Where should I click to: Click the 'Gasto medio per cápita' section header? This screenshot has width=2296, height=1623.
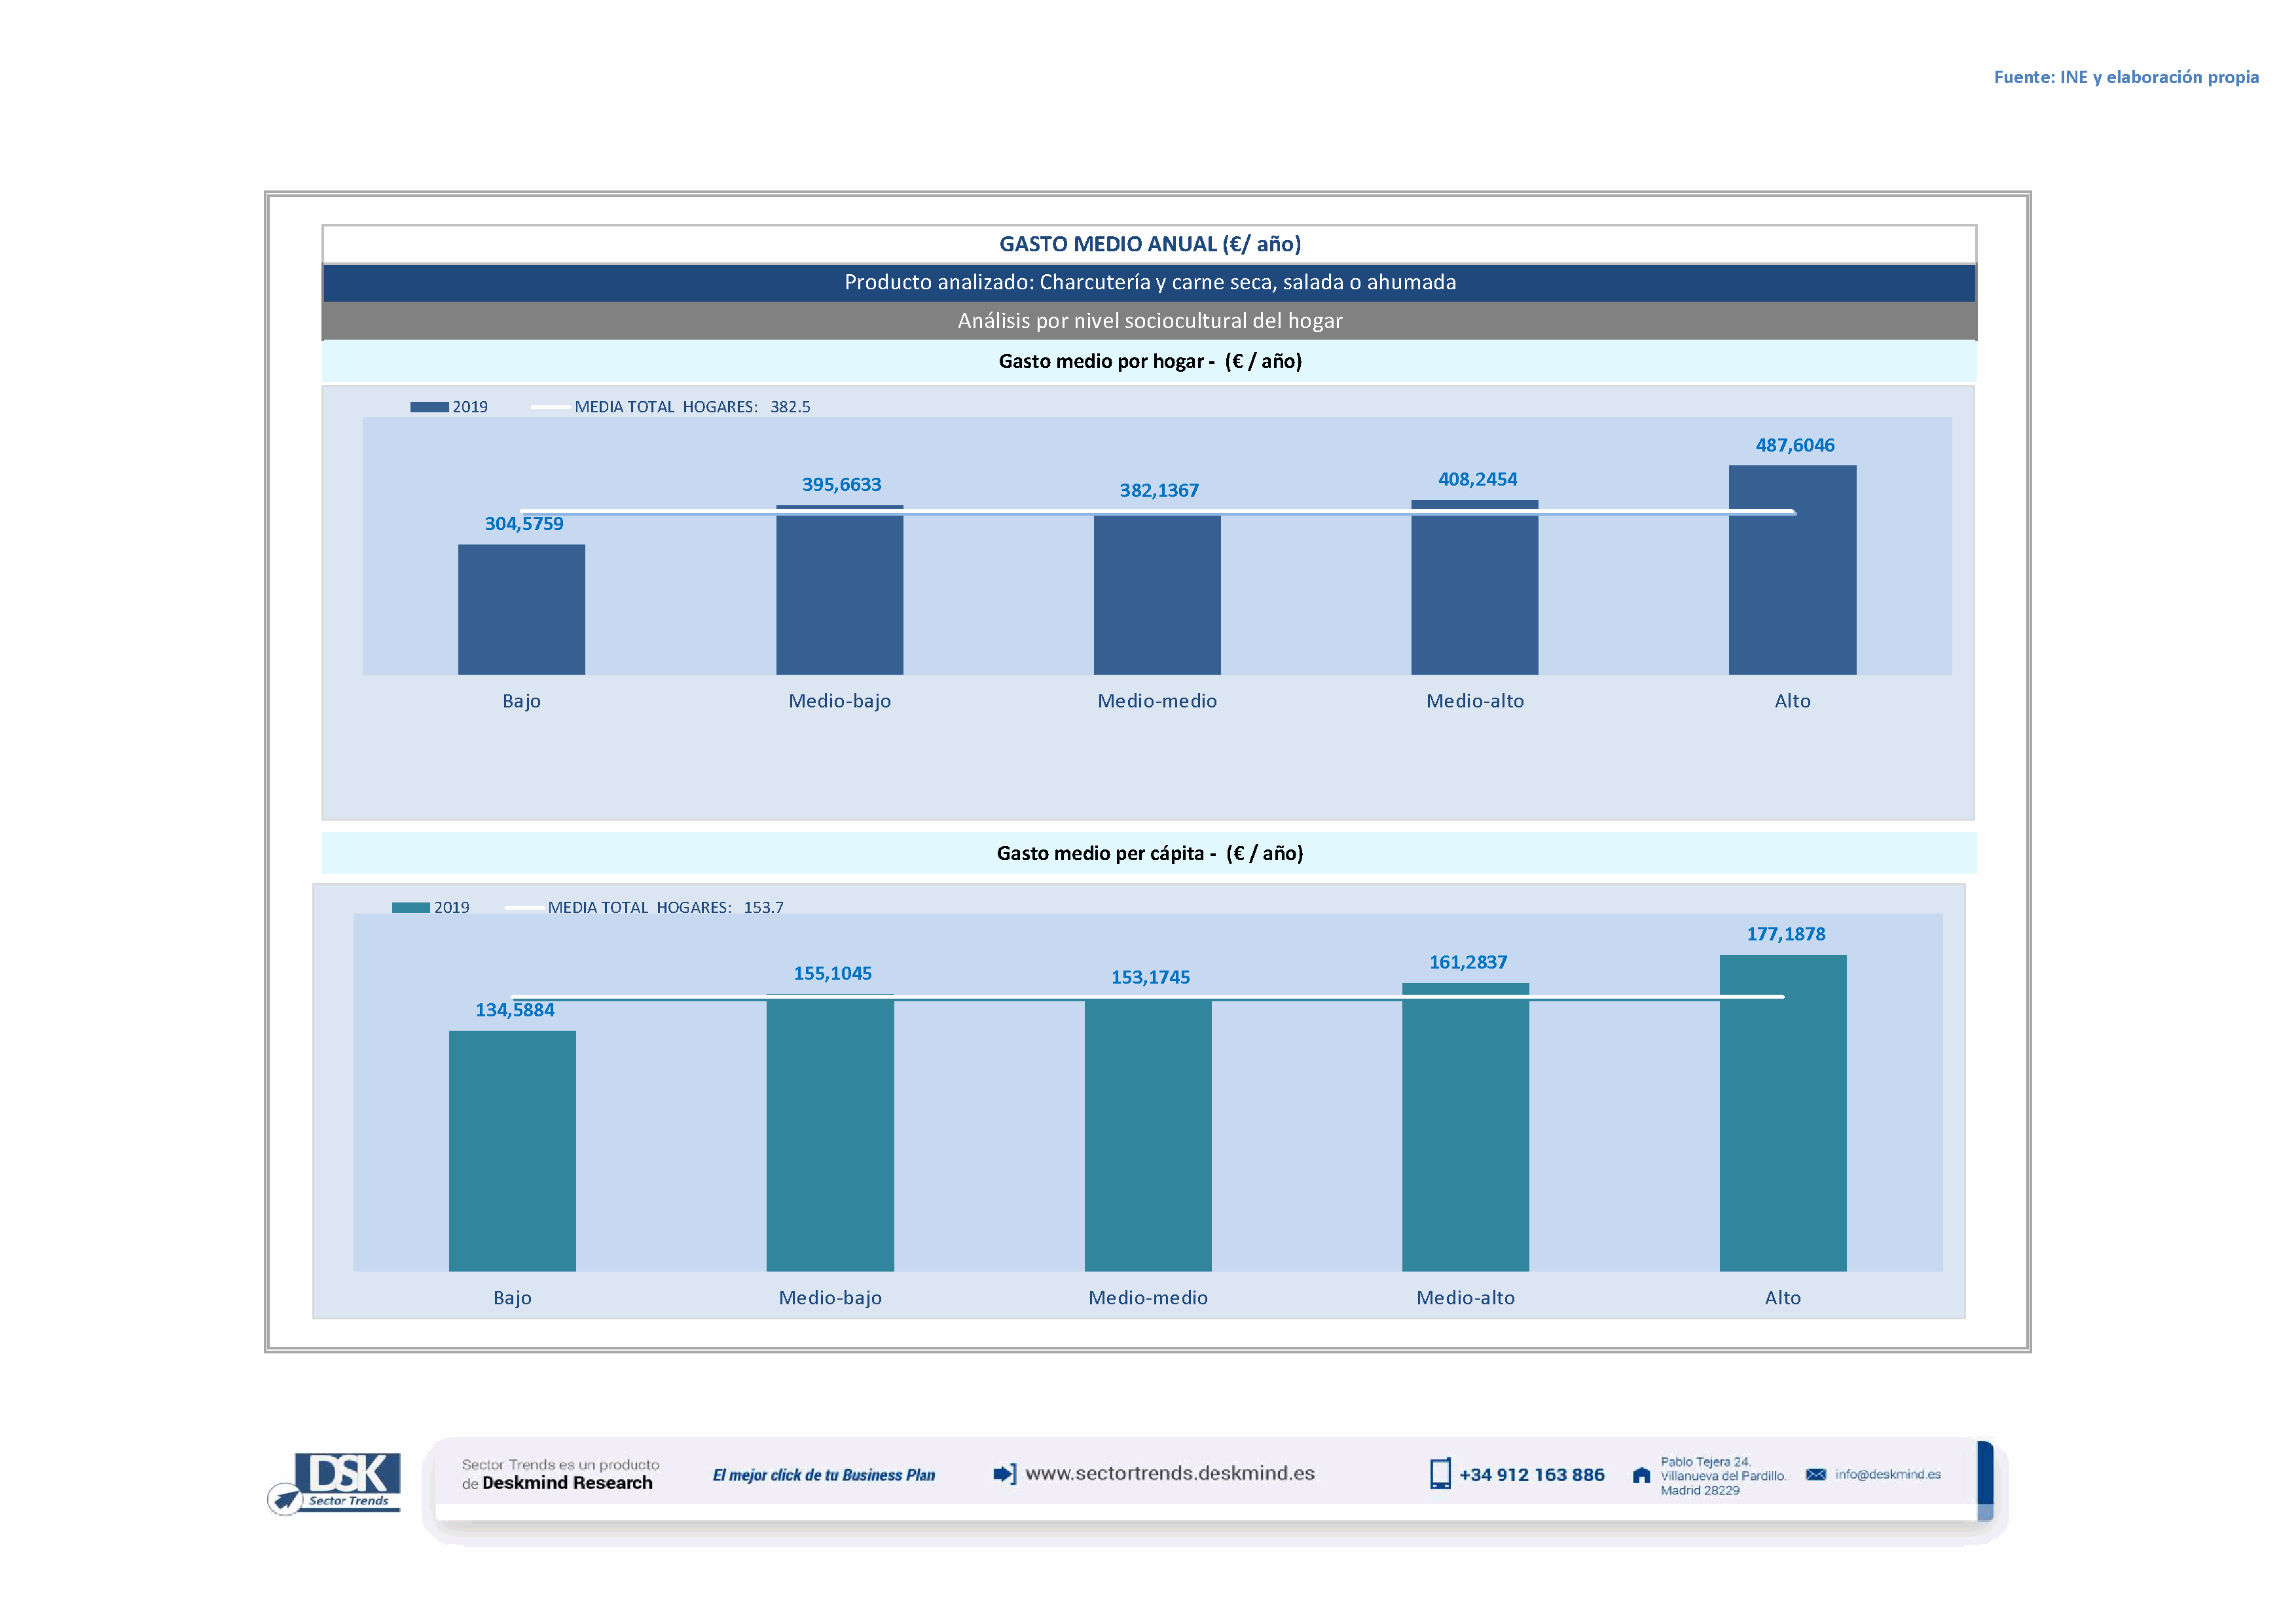tap(1149, 853)
